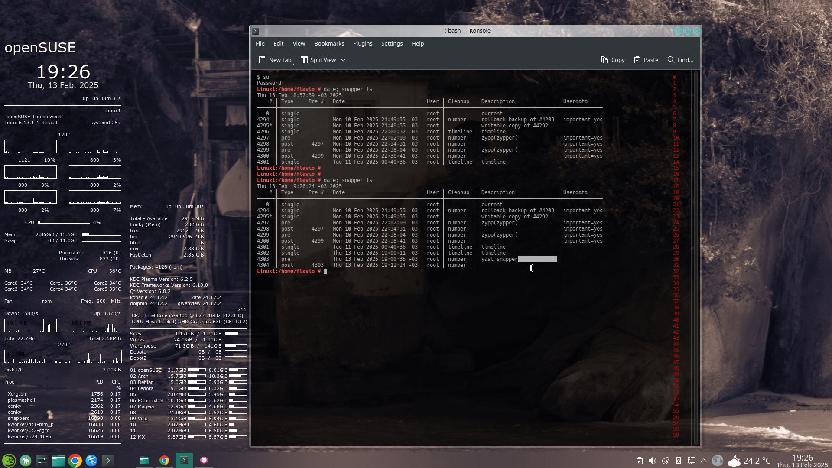Click the Konsole title bar text
This screenshot has width=832, height=468.
click(466, 31)
